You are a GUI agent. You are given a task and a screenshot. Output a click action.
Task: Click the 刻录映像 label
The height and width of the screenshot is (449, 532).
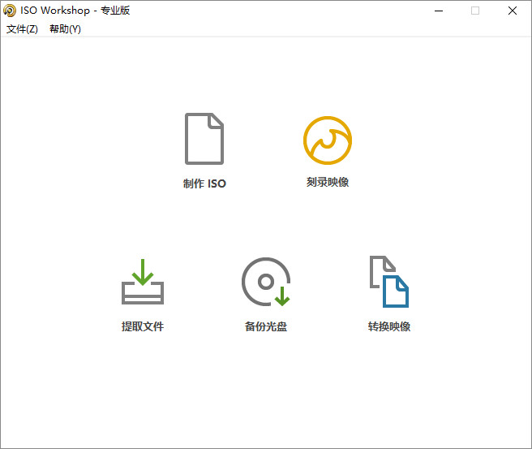click(x=328, y=183)
